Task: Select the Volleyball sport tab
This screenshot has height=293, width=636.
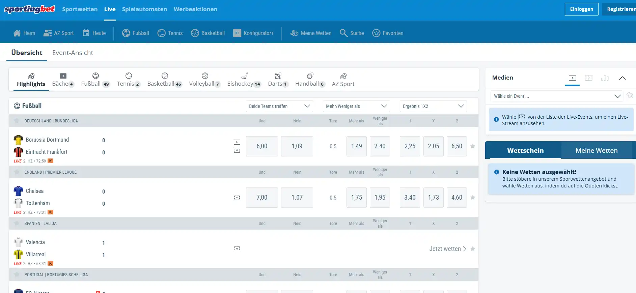Action: 205,80
